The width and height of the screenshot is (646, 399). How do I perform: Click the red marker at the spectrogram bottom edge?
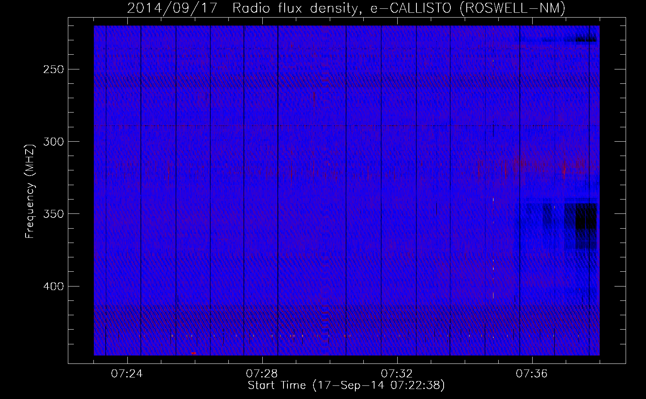click(x=194, y=353)
